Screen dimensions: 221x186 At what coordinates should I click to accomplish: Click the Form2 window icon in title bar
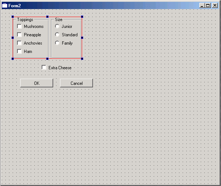(5, 5)
